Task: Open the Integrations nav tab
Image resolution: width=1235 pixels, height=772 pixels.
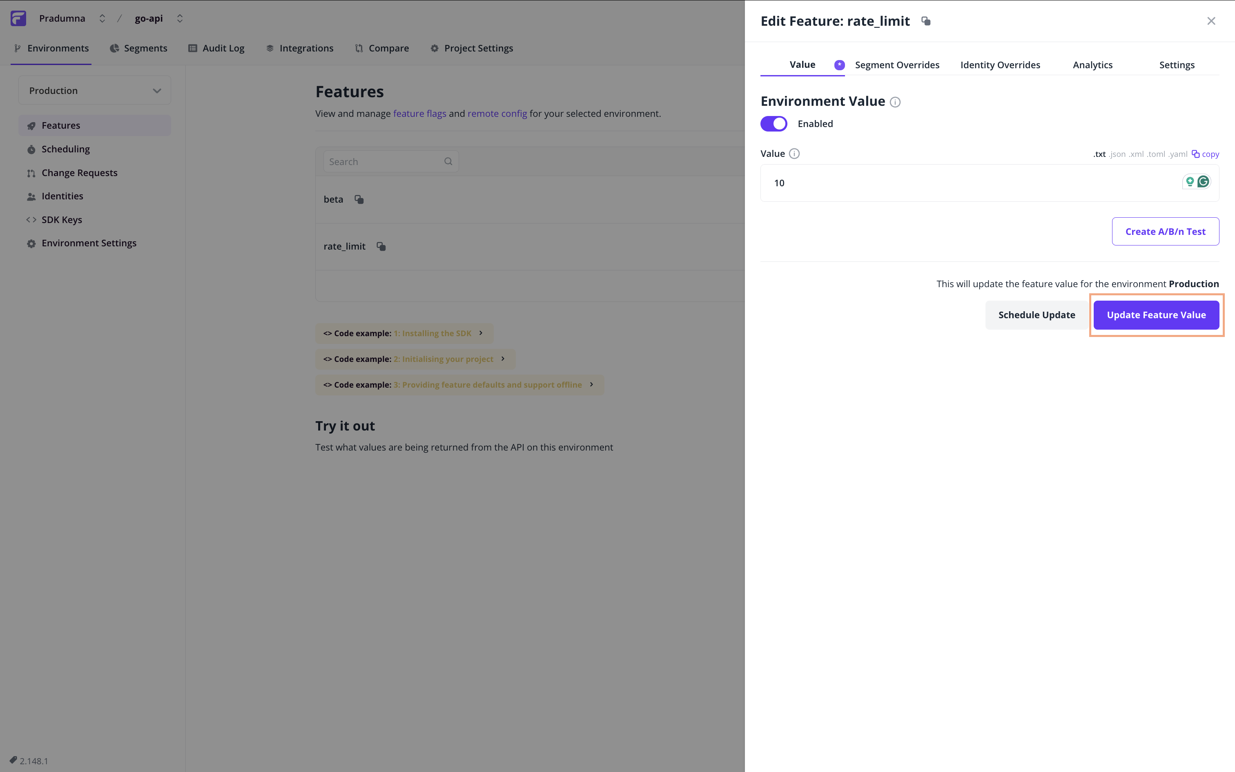Action: pyautogui.click(x=300, y=48)
